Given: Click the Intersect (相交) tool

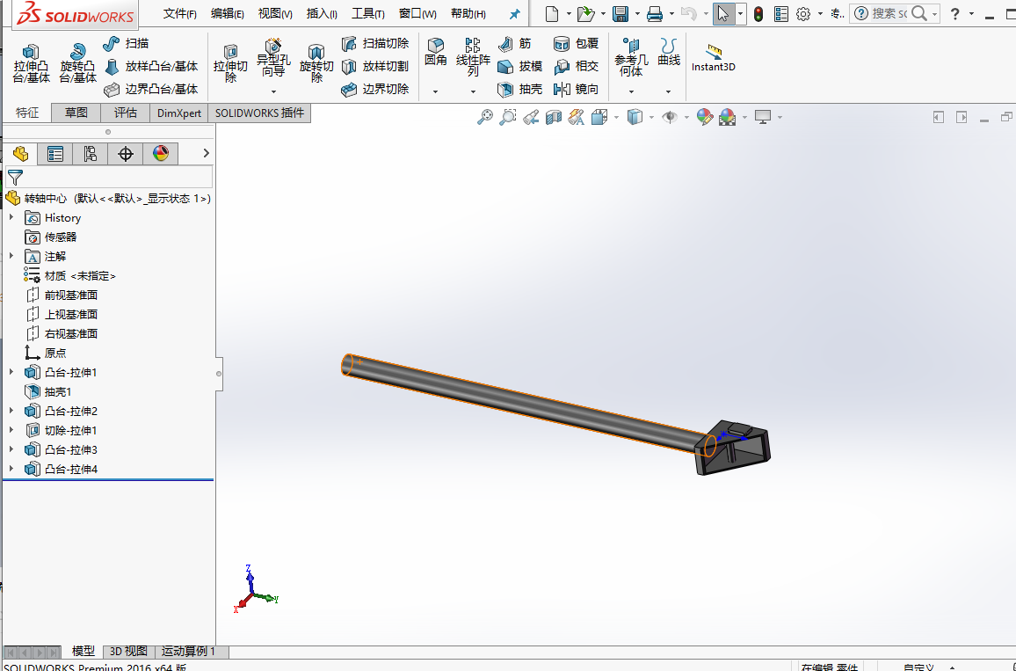Looking at the screenshot, I should [x=576, y=66].
